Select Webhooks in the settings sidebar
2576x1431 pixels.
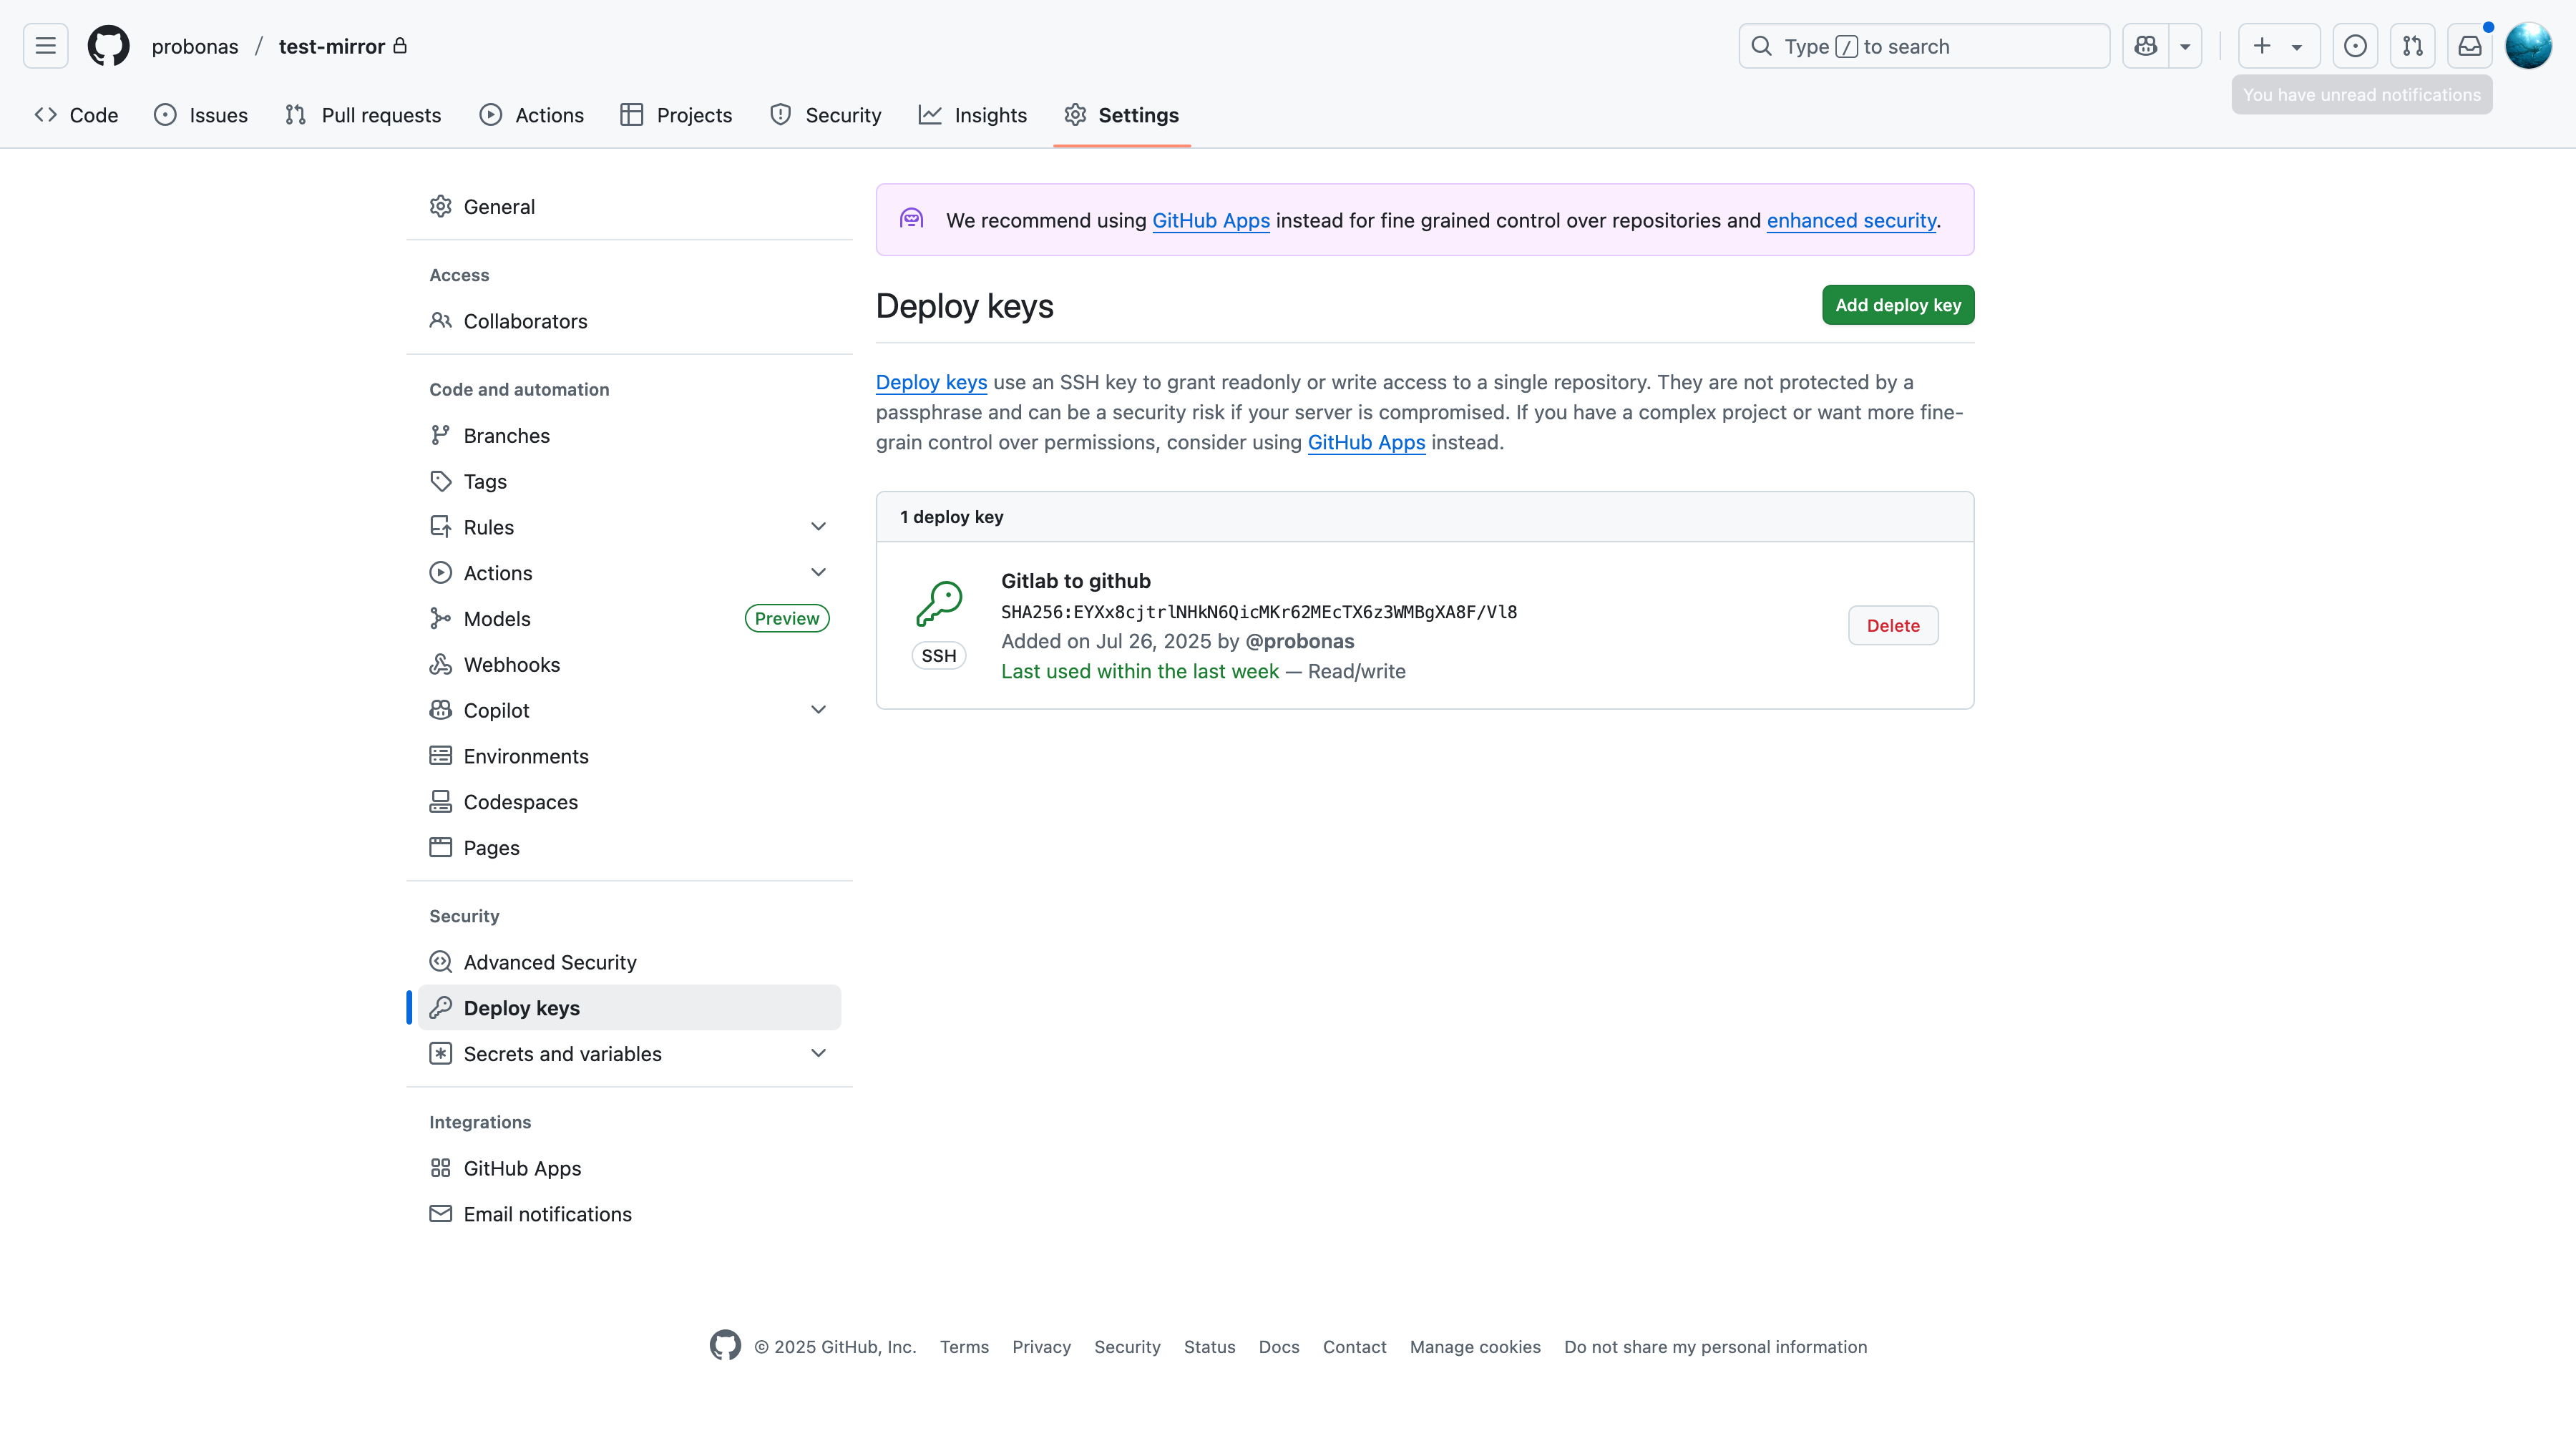coord(511,663)
